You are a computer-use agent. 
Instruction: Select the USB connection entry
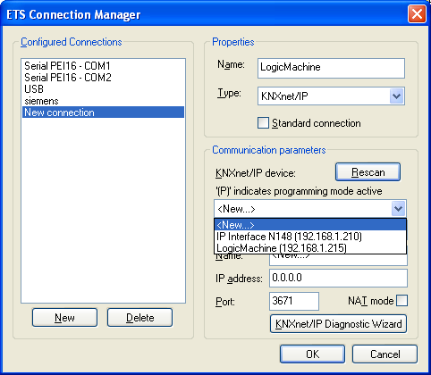pyautogui.click(x=103, y=89)
